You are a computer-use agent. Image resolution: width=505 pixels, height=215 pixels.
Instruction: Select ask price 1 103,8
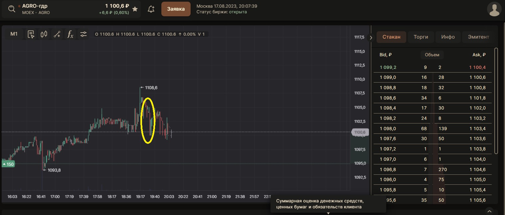coord(477,149)
